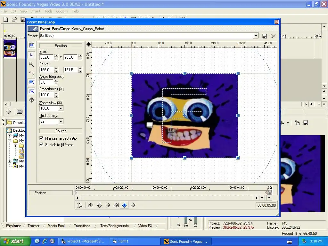Click the main timeline zoom magnifier icon
Viewport: 328px width, 246px height.
[x=324, y=104]
